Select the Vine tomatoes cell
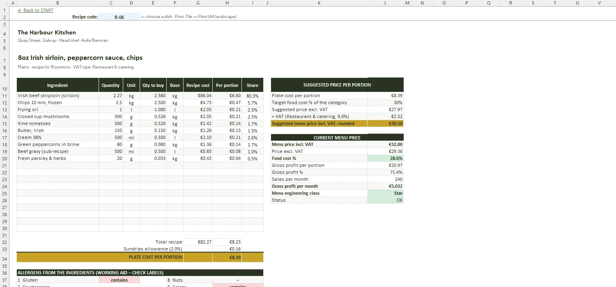This screenshot has width=616, height=287. [x=57, y=123]
